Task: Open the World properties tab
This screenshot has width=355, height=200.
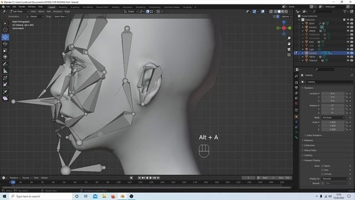Action: 296,104
